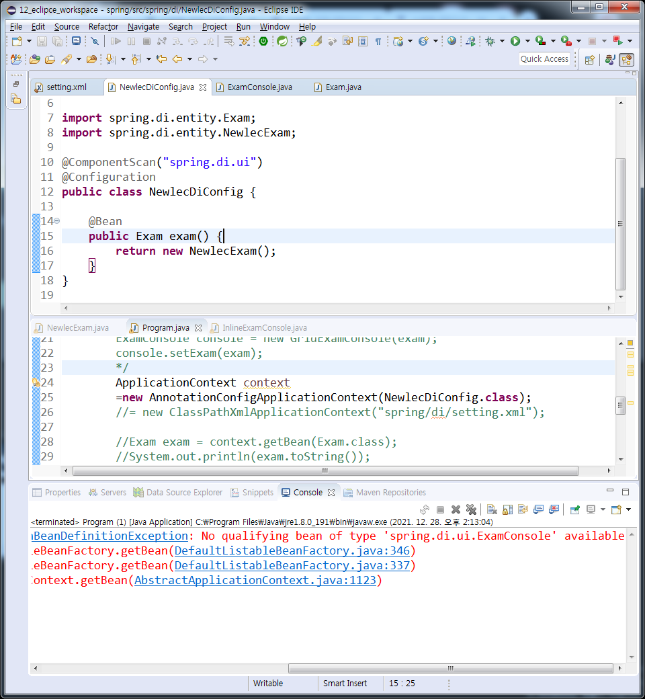Open the Open Console dropdown arrow
This screenshot has height=699, width=645.
click(x=628, y=509)
